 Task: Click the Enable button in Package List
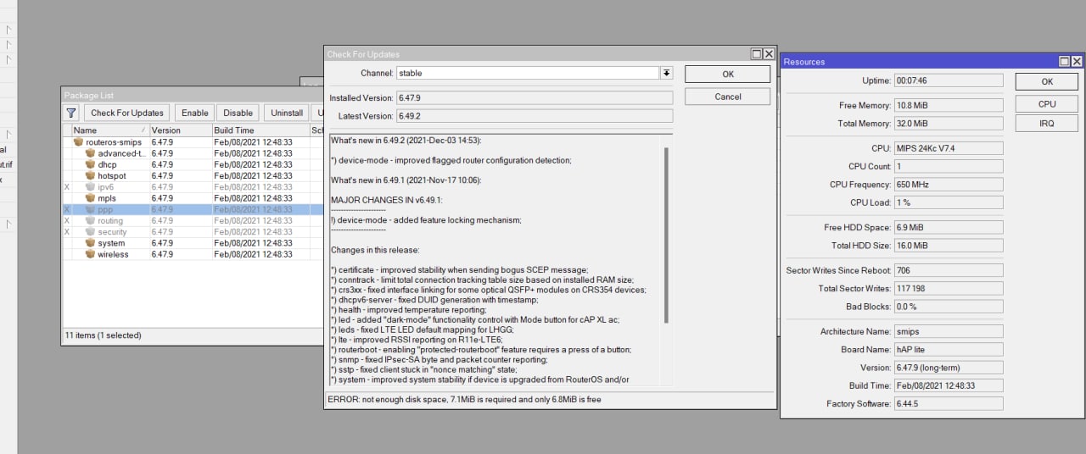point(195,113)
